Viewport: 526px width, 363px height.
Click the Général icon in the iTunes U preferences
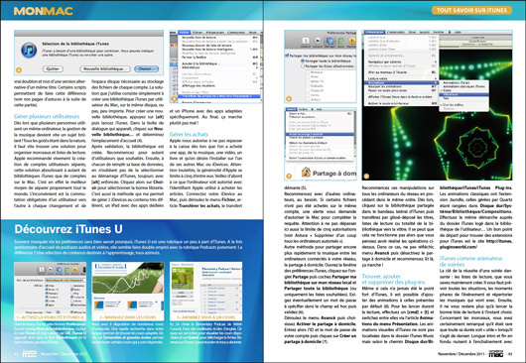coord(42,270)
